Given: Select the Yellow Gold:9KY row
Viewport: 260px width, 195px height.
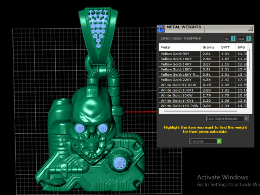Looking at the screenshot, I should click(203, 54).
